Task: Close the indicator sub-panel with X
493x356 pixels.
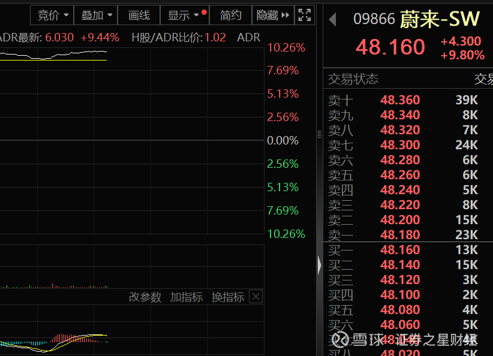Action: pyautogui.click(x=255, y=297)
